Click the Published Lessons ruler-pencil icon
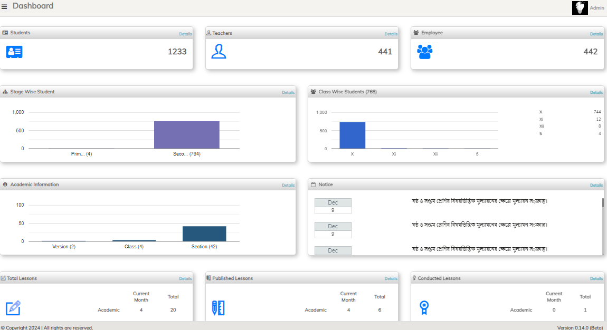 (x=219, y=308)
